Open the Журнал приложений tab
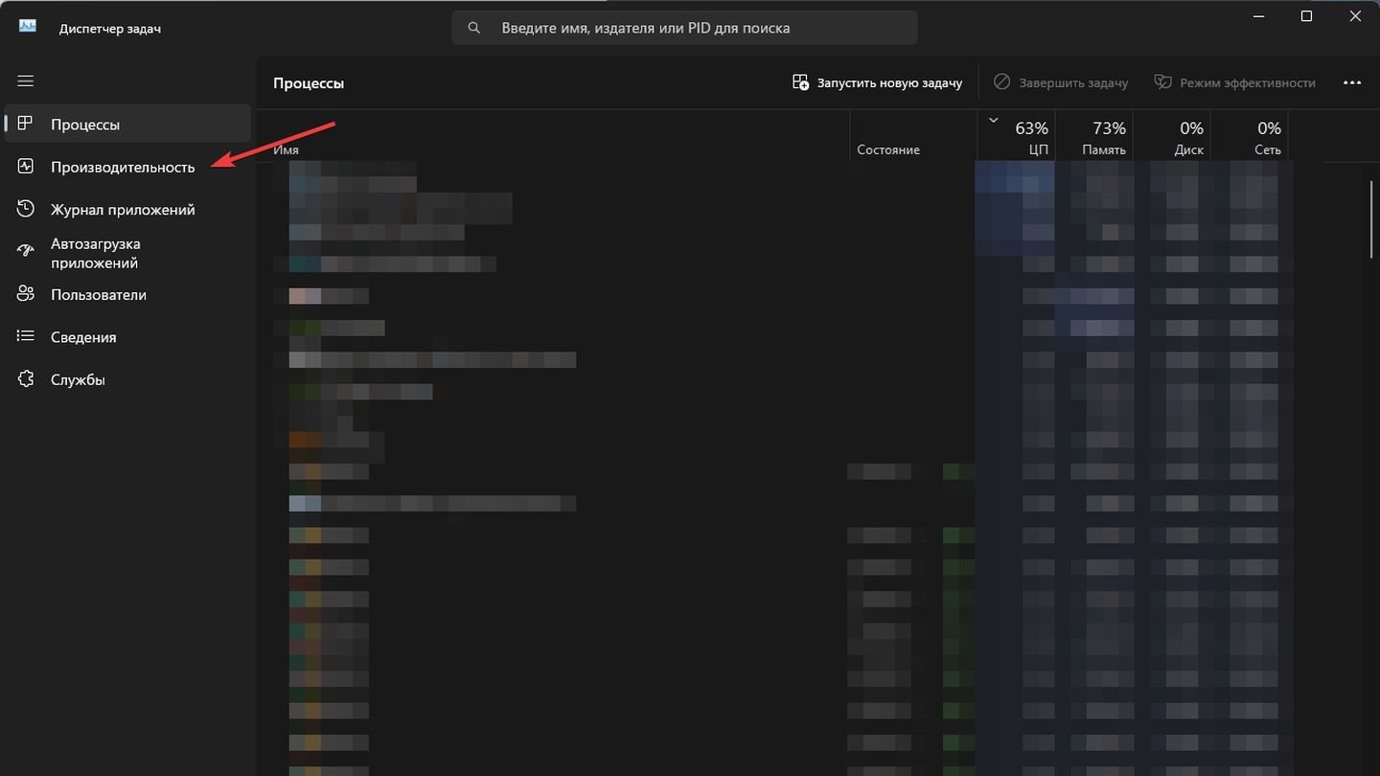This screenshot has height=776, width=1380. click(128, 209)
